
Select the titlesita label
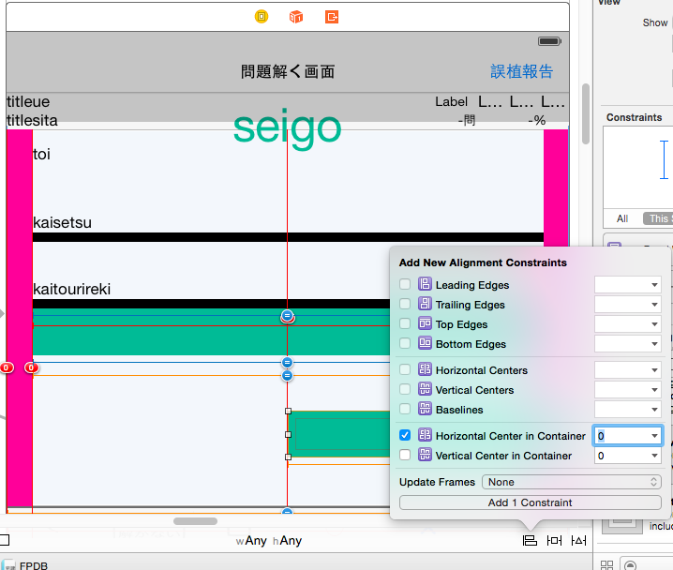[32, 120]
